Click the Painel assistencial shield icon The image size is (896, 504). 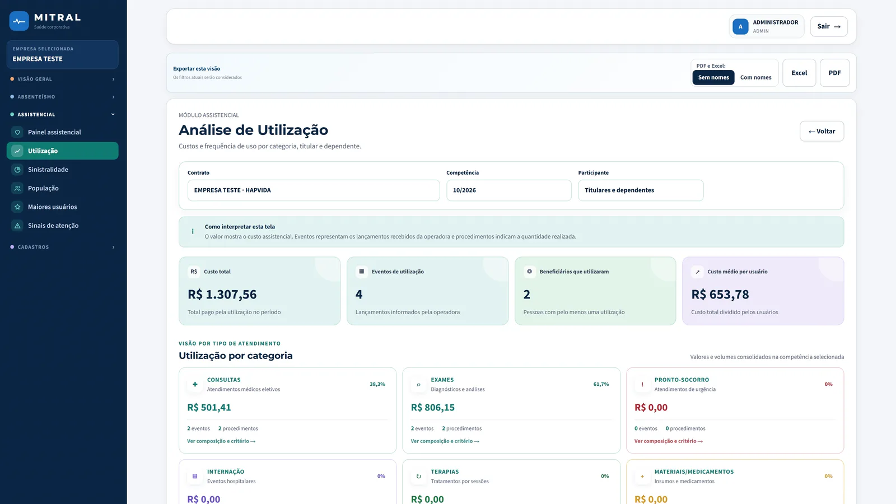click(17, 133)
